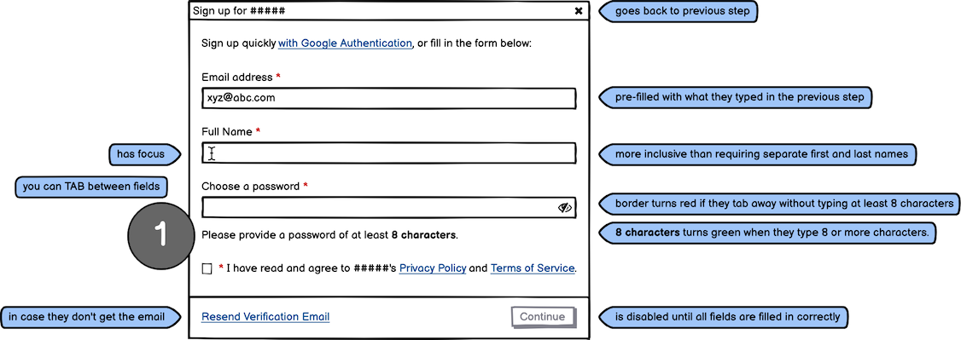The width and height of the screenshot is (961, 340).
Task: Open the Terms of Service link
Action: (533, 268)
